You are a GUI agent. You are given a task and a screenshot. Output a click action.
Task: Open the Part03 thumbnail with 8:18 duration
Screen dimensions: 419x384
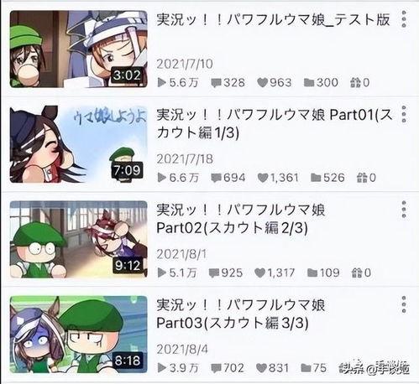[x=78, y=335]
